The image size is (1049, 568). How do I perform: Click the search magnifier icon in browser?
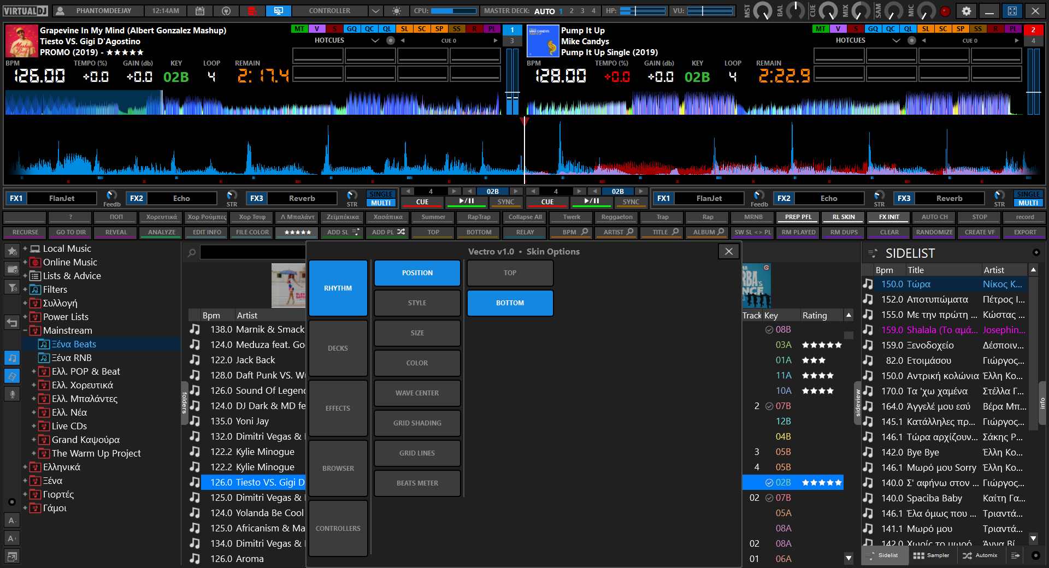(x=192, y=253)
